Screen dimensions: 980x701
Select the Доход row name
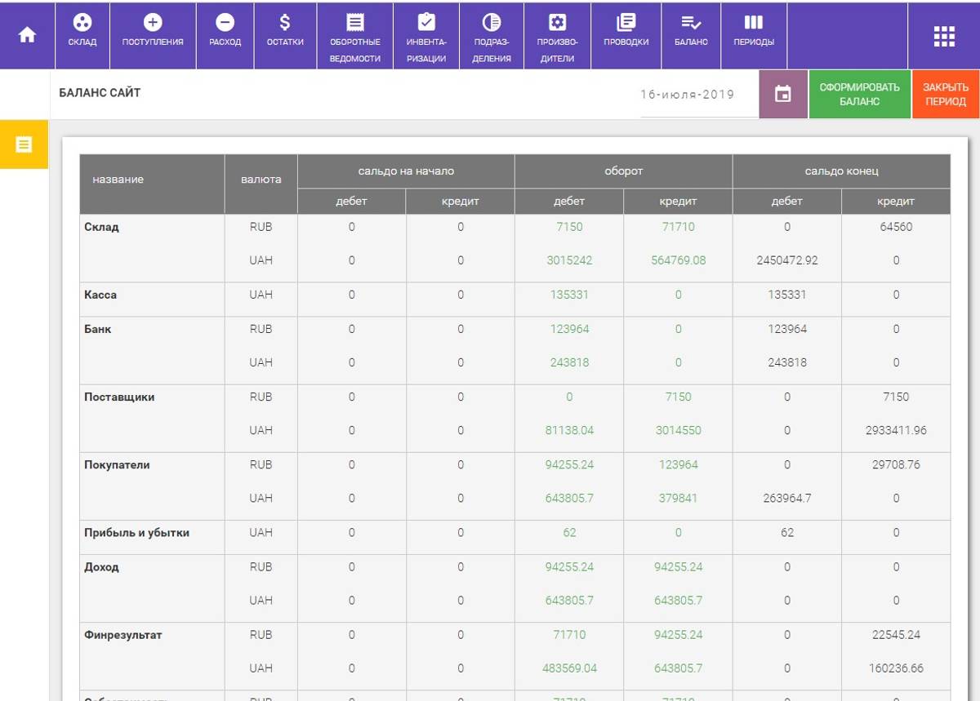coord(101,566)
